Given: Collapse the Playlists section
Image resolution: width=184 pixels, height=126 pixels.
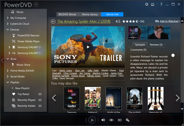Looking at the screenshot, I should point(8,82).
